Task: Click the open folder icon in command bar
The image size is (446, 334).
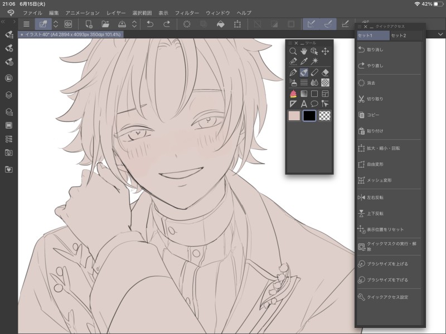Action: point(105,24)
